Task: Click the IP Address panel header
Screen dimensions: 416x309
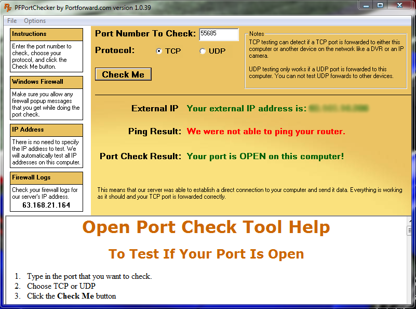Action: pos(46,130)
